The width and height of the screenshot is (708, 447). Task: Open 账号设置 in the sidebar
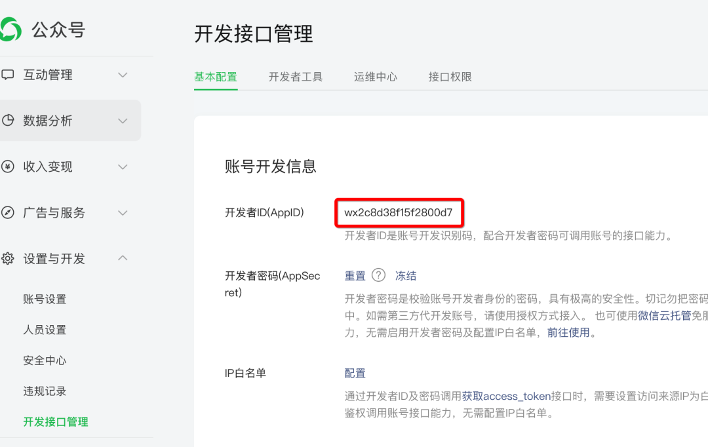[x=45, y=300]
